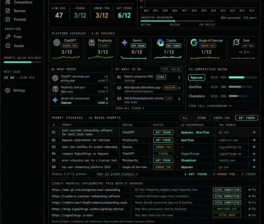Click the help.signalforge.io getting-started URL
Viewport: 264px width, 224px height.
88,209
